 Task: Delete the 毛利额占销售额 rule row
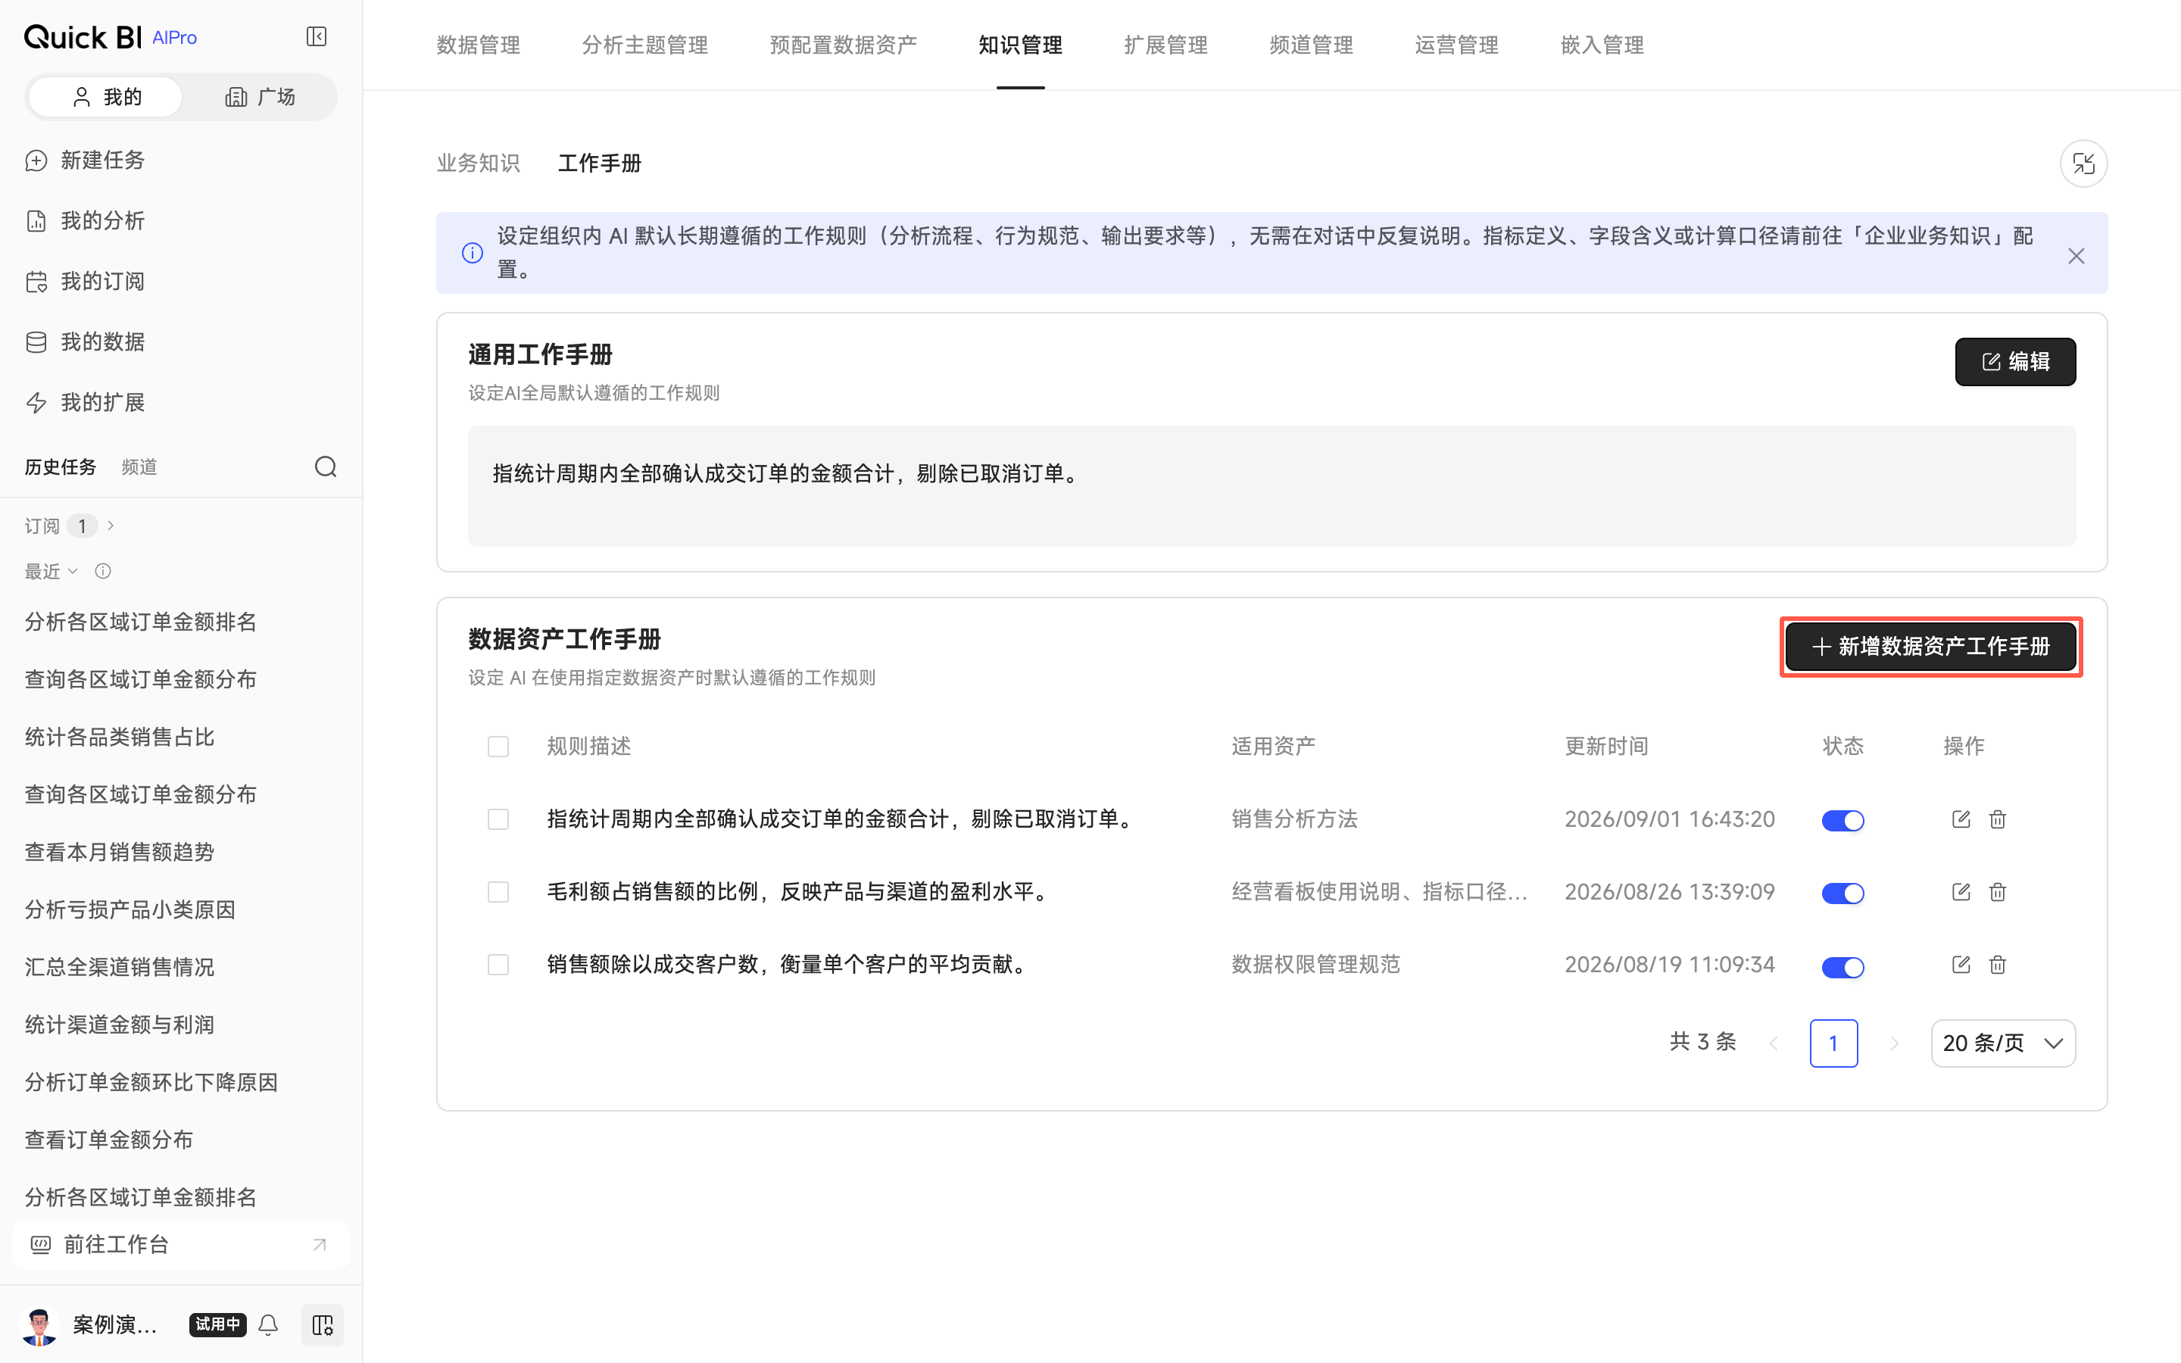click(1997, 891)
